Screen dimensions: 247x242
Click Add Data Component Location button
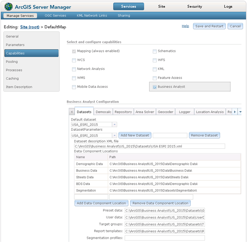pos(101,203)
